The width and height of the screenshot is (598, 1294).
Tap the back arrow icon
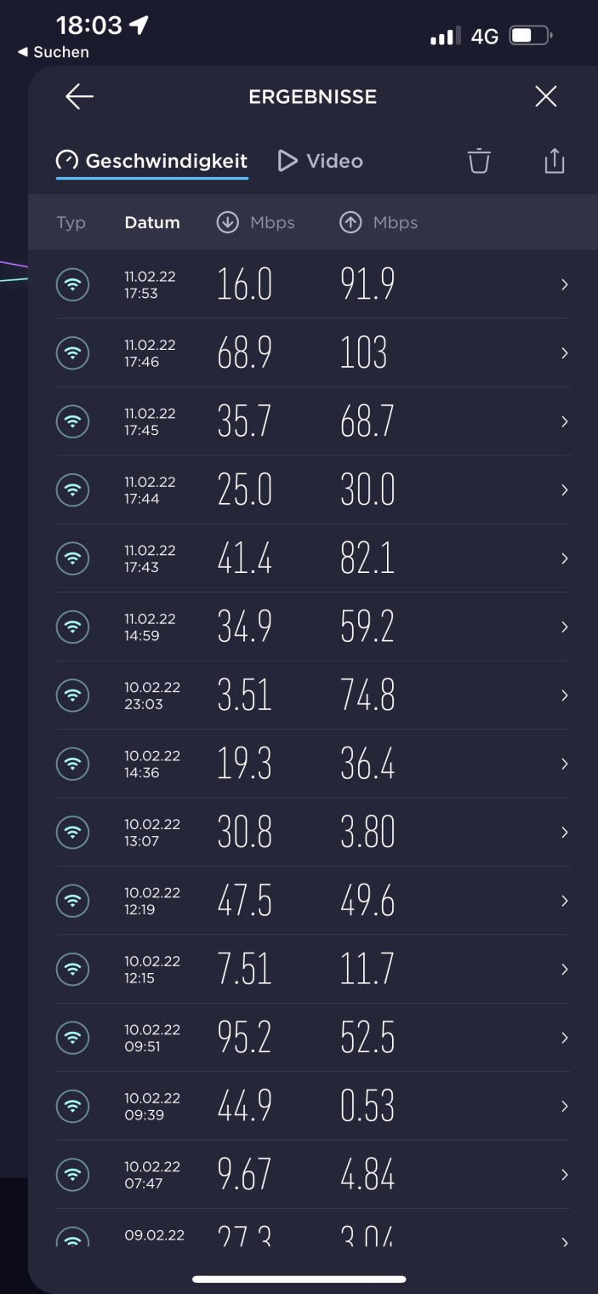[x=79, y=97]
